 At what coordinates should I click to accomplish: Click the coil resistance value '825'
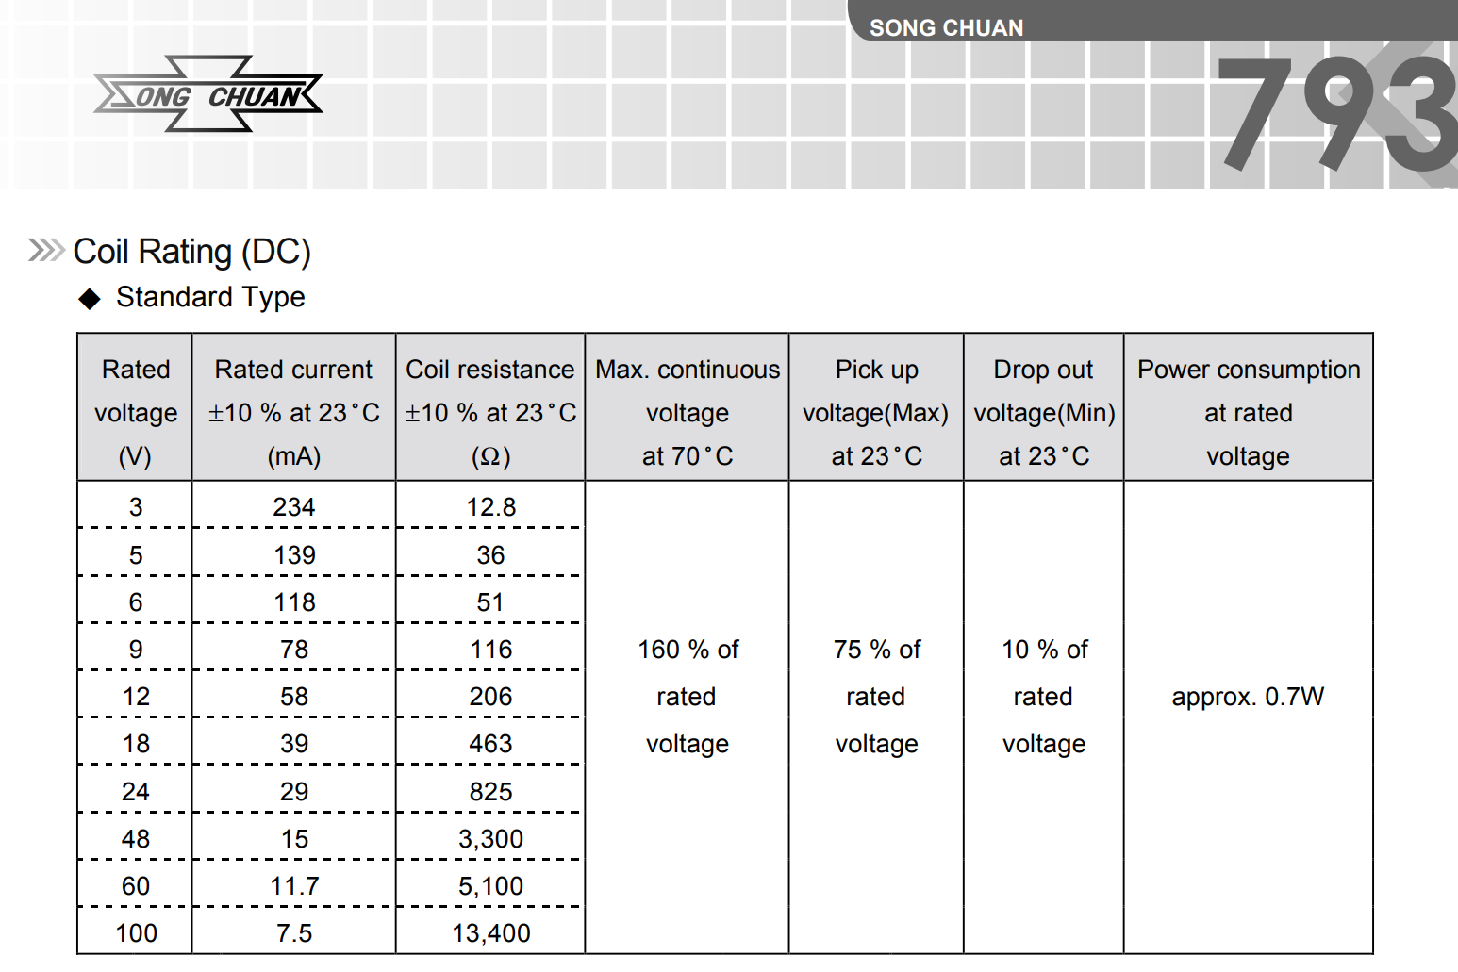491,792
